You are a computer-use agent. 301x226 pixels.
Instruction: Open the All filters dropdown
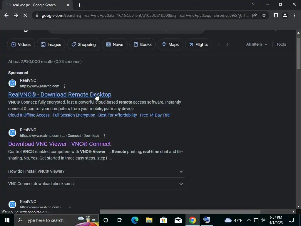pos(256,44)
